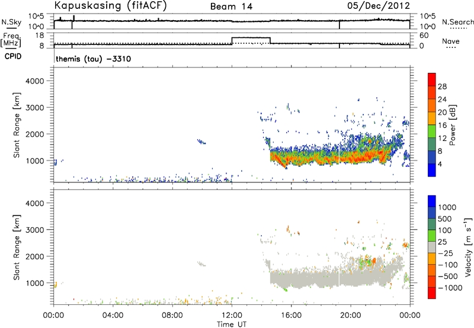
Task: Click the '-500' velocity colorbar tick label
Action: click(x=448, y=276)
